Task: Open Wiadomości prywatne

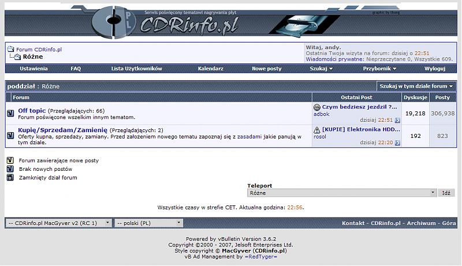Action: pyautogui.click(x=335, y=59)
